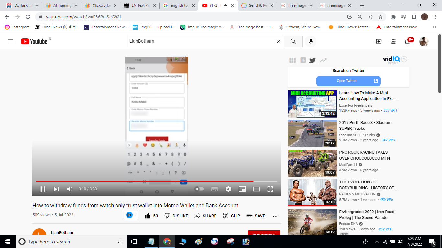
Task: Dislike the video
Action: pyautogui.click(x=176, y=216)
